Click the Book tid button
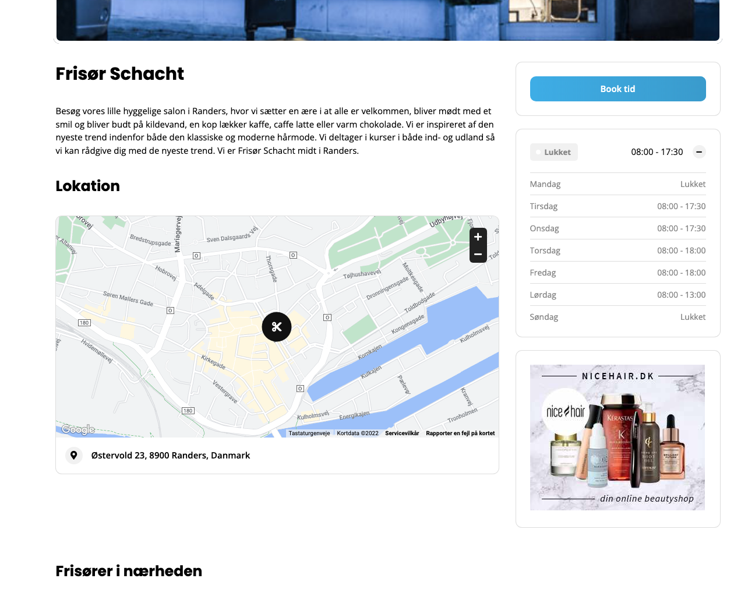Image resolution: width=748 pixels, height=589 pixels. [618, 89]
